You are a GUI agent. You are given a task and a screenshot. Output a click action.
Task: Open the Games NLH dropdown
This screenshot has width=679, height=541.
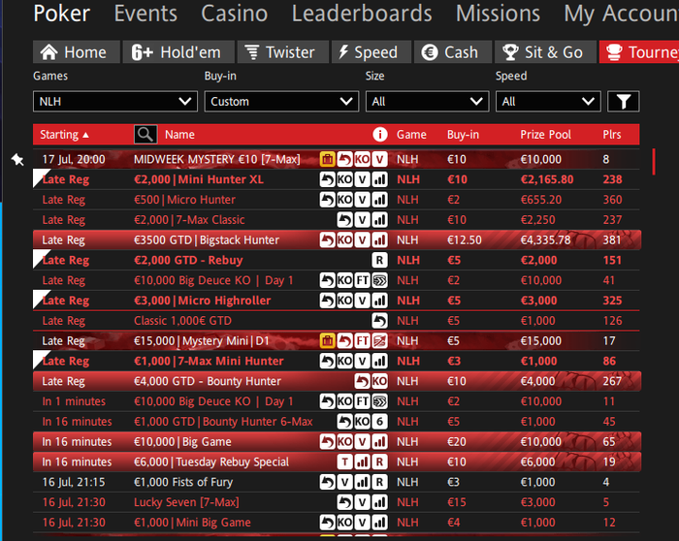tap(115, 102)
